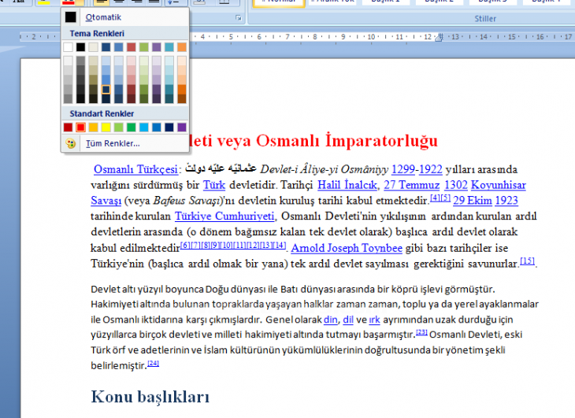The width and height of the screenshot is (575, 418).
Task: Open the 27 Temmuz link
Action: (x=411, y=185)
